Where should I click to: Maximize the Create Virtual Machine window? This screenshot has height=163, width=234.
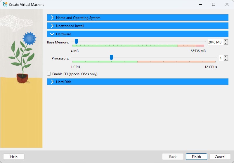pyautogui.click(x=214, y=4)
